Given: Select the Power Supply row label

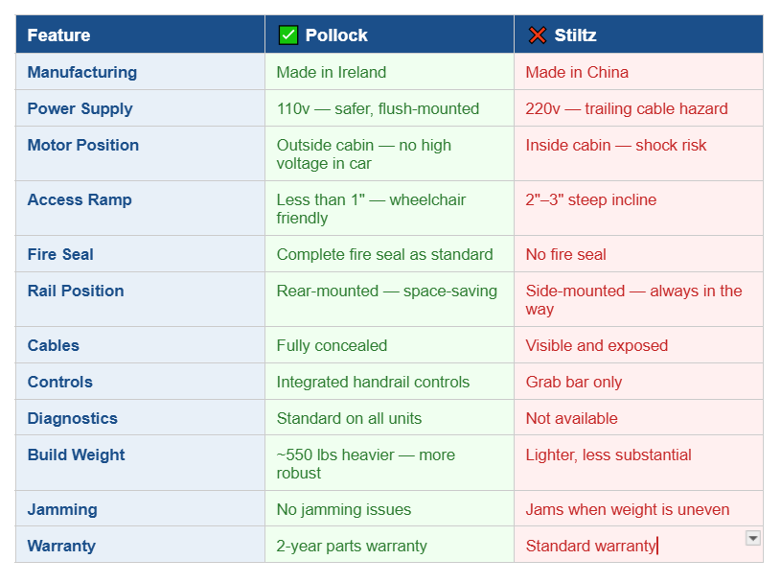Looking at the screenshot, I should coord(80,108).
